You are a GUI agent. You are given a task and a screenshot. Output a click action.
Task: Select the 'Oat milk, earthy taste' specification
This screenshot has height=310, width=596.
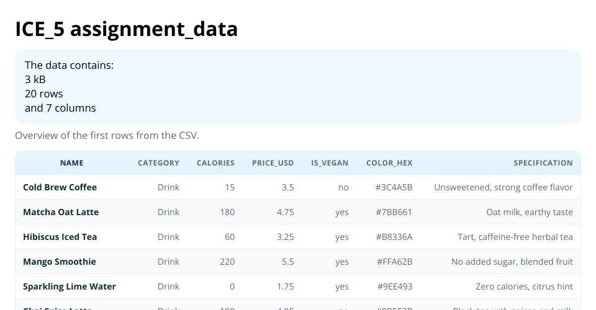(x=529, y=212)
